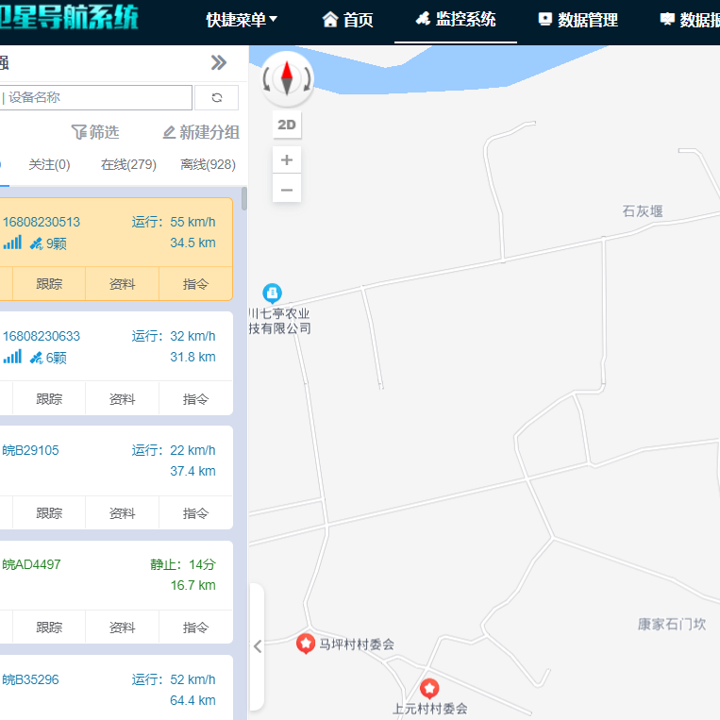The width and height of the screenshot is (720, 720).
Task: Zoom in the map with the plus button
Action: [x=287, y=159]
